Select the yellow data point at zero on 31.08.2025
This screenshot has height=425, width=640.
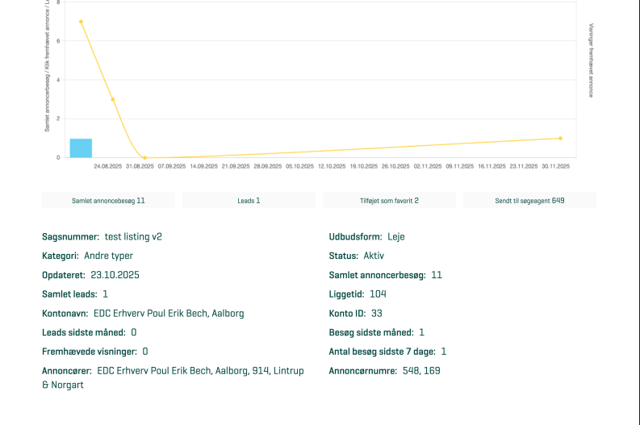pos(144,157)
